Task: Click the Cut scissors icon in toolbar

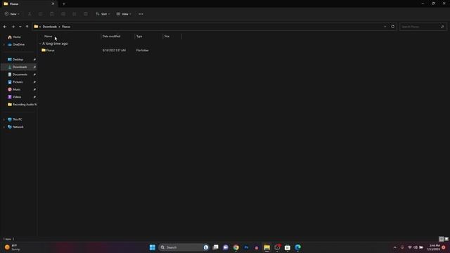Action: (x=30, y=14)
